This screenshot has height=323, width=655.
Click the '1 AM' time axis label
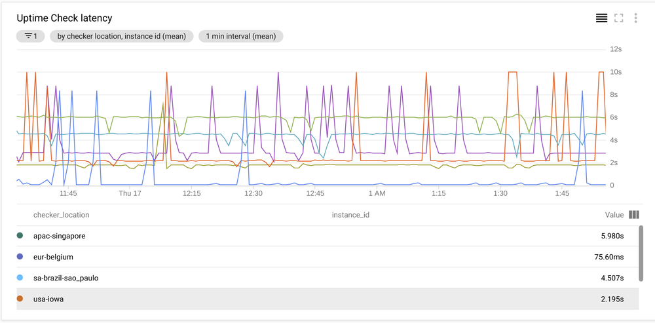click(x=377, y=193)
